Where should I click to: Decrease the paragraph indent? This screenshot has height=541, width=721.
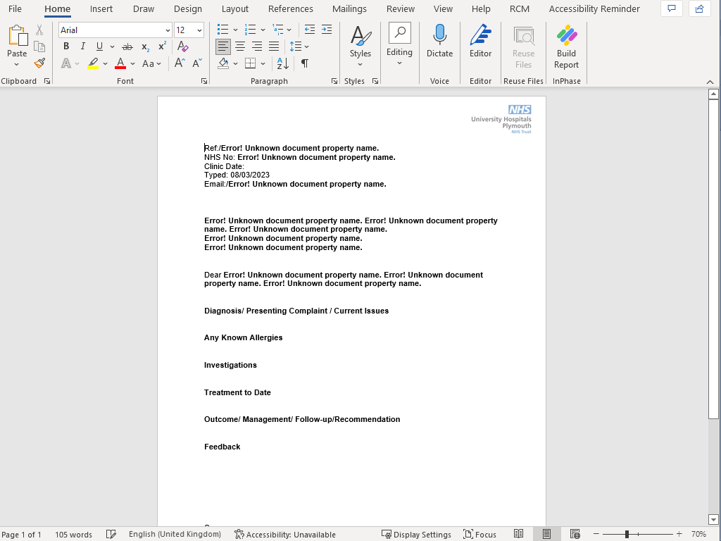coord(310,30)
